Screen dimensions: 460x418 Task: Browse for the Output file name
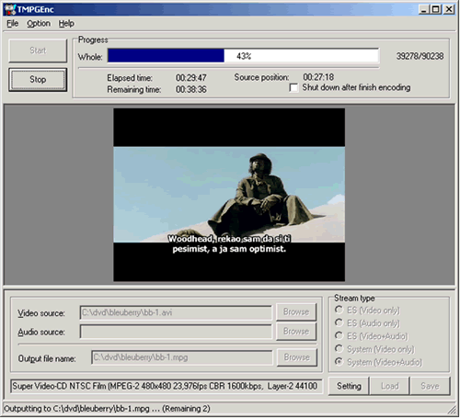click(296, 357)
